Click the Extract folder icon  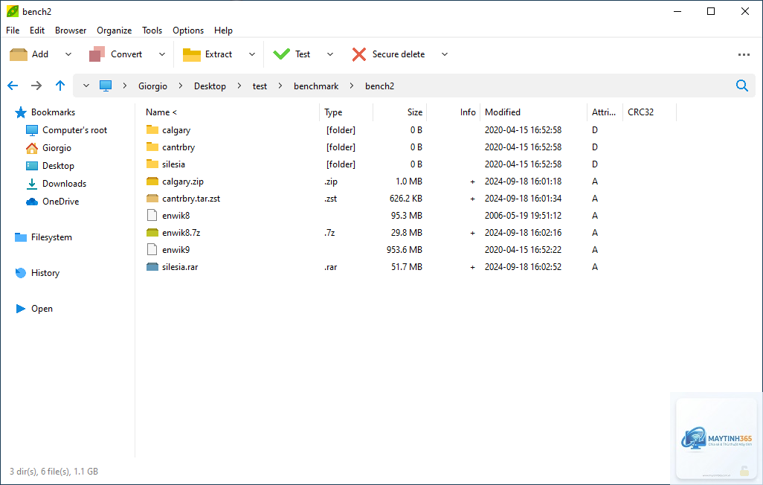click(191, 54)
